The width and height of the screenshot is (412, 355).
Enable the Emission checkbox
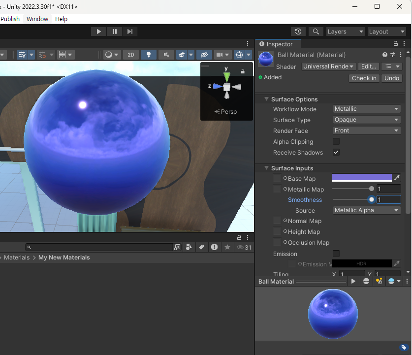(337, 254)
